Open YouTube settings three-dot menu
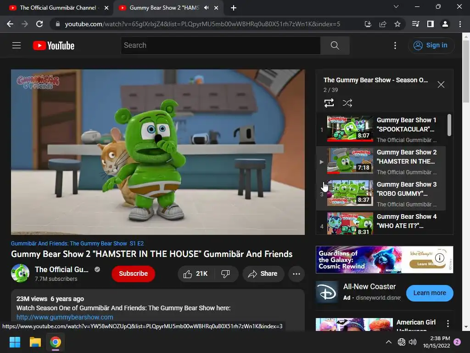470x353 pixels. [x=395, y=46]
